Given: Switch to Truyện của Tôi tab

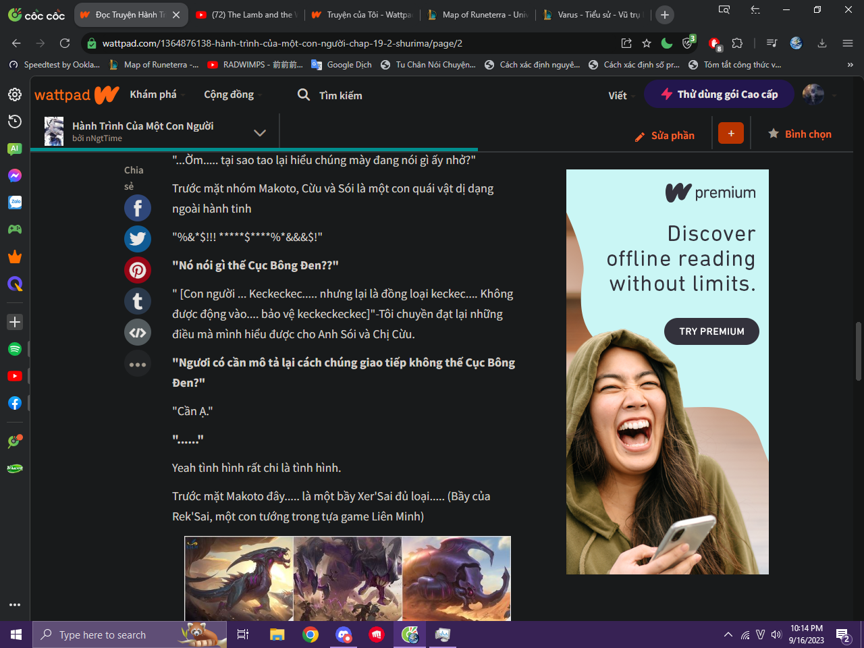Looking at the screenshot, I should (362, 14).
